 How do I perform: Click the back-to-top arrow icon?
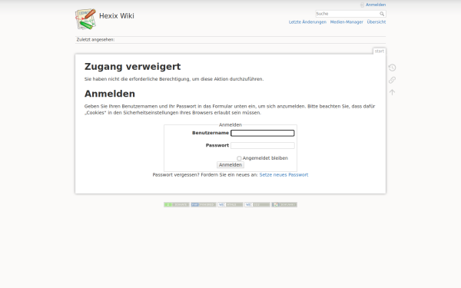click(x=392, y=92)
